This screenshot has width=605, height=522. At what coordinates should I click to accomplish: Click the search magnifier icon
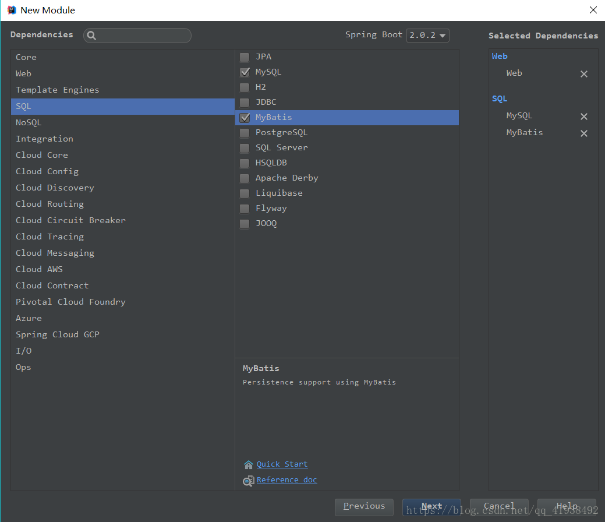[91, 36]
